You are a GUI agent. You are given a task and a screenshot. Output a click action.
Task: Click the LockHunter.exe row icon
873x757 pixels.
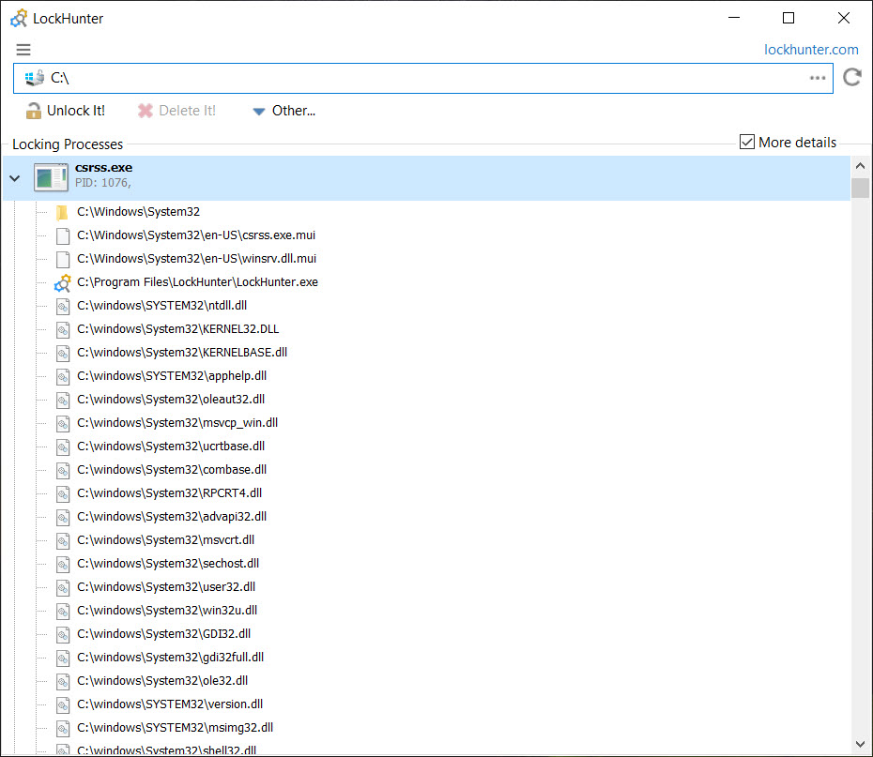(62, 282)
